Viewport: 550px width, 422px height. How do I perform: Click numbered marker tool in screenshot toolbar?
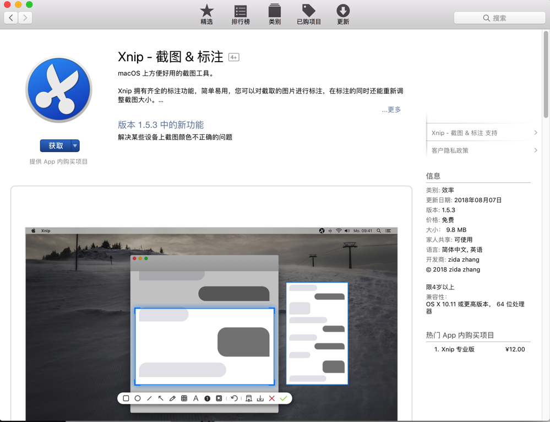point(208,398)
